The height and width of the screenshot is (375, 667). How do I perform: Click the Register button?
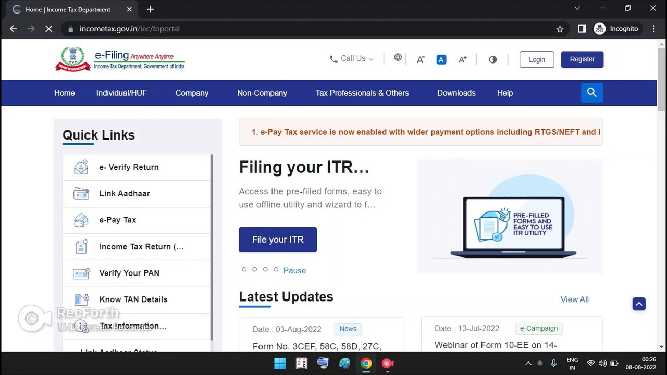(x=582, y=59)
